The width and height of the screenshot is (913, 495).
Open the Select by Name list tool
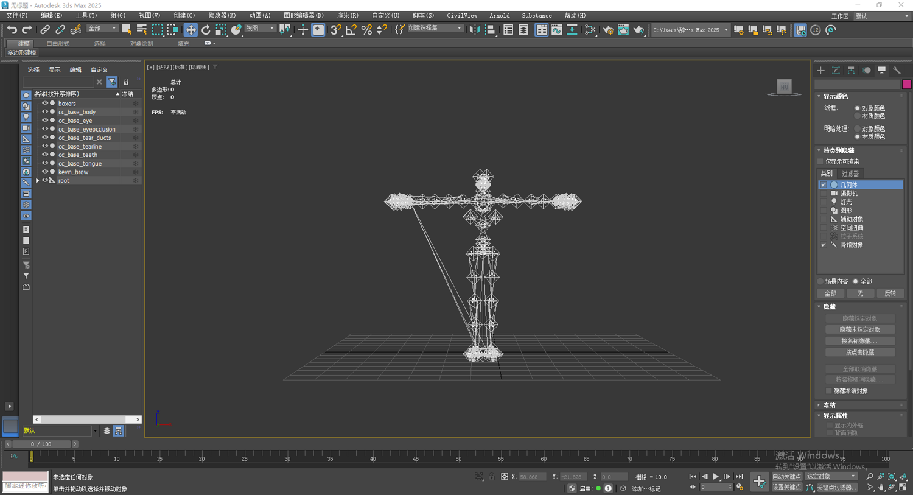point(142,30)
